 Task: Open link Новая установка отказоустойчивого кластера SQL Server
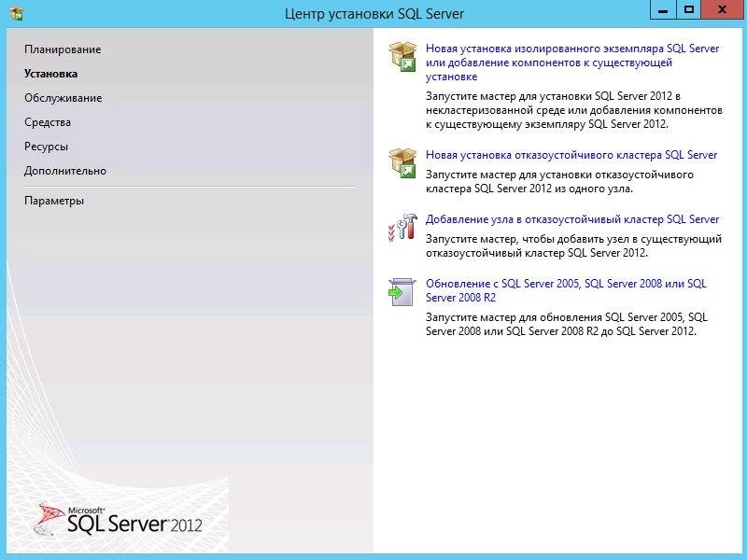point(571,155)
